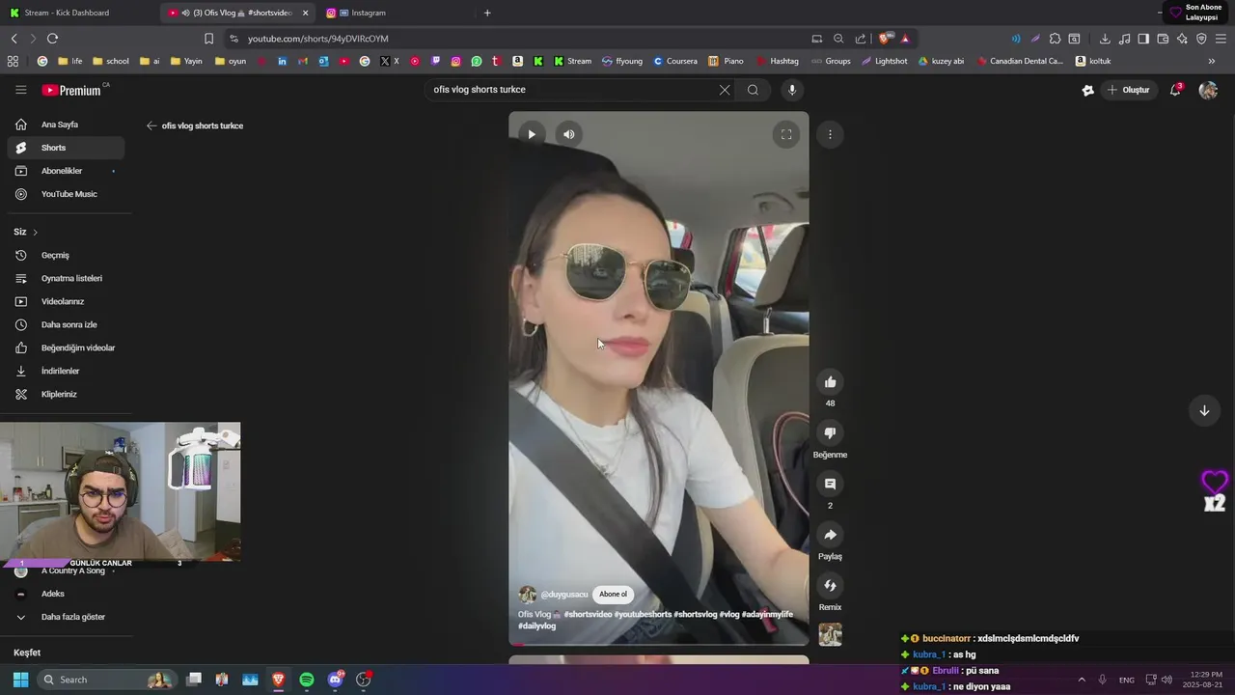1235x695 pixels.
Task: Open Brave Shields lion icon
Action: [884, 39]
